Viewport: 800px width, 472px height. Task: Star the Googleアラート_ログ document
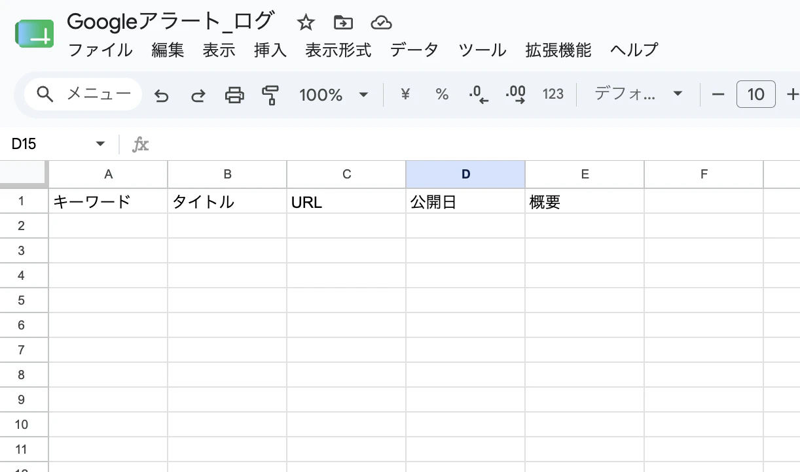tap(306, 23)
